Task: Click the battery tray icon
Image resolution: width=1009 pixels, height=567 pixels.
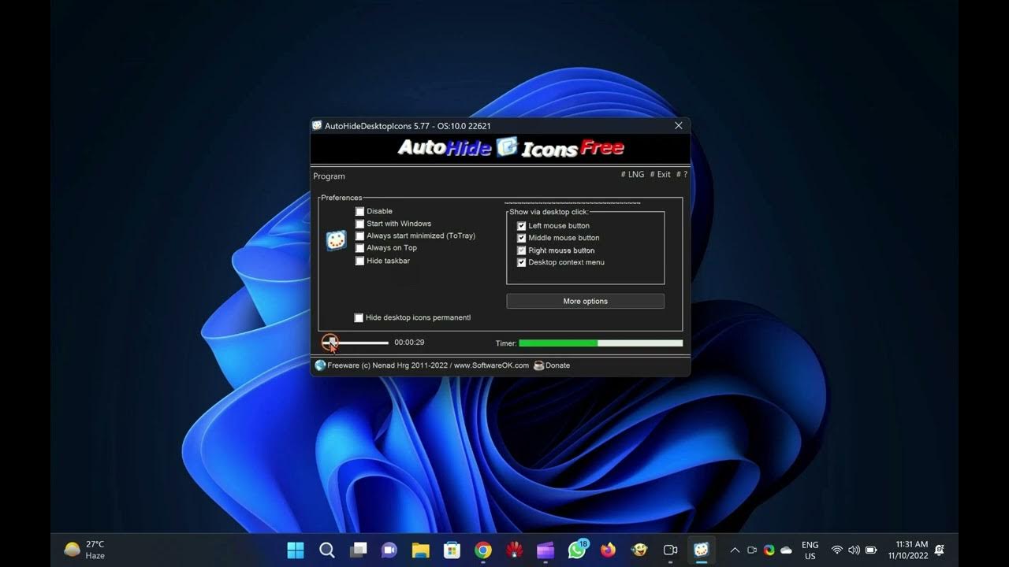Action: [871, 550]
